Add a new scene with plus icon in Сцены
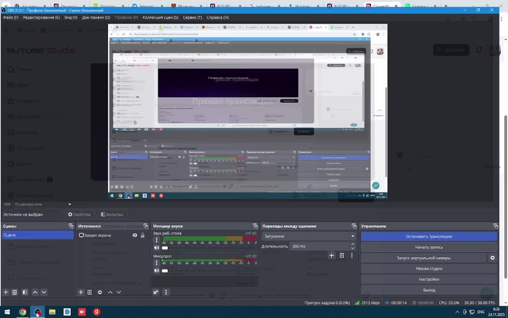Viewport: 508px width, 318px height. (x=5, y=293)
